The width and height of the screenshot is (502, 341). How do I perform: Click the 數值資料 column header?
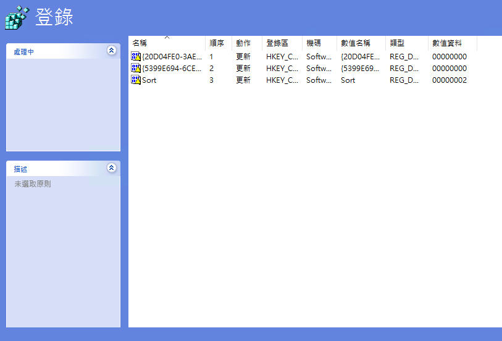[x=446, y=43]
